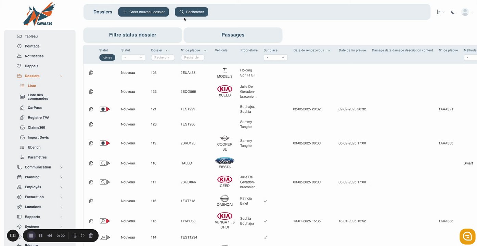Viewport: 477px width, 246px height.
Task: Click the clock status icon for dossier 121
Action: 105,109
